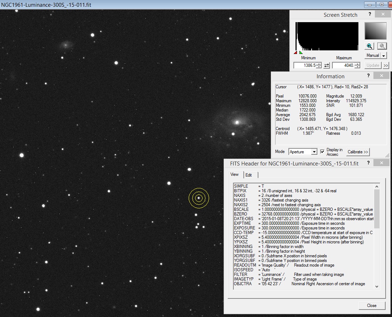Close the FITS Header window
The image size is (392, 317).
[372, 306]
